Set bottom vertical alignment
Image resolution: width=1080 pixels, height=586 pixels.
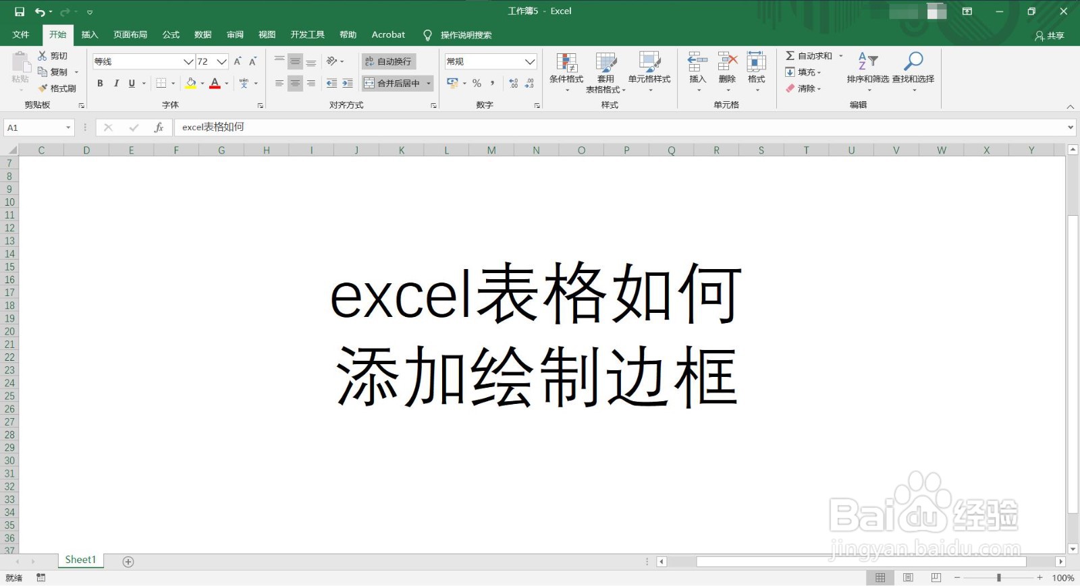[x=311, y=61]
